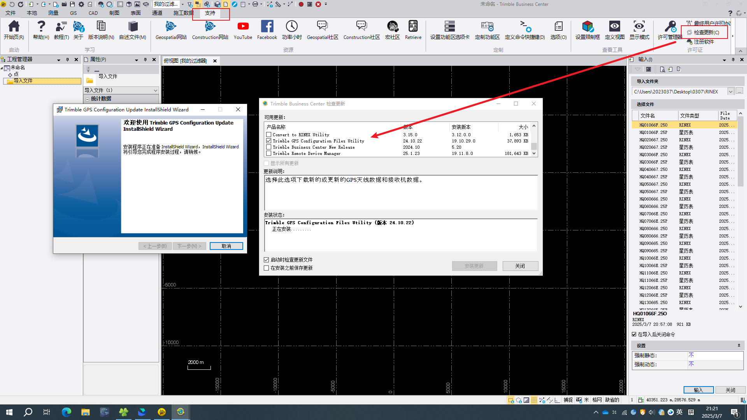Open 宏社区 macro community icon
This screenshot has height=420, width=747.
coord(392,30)
